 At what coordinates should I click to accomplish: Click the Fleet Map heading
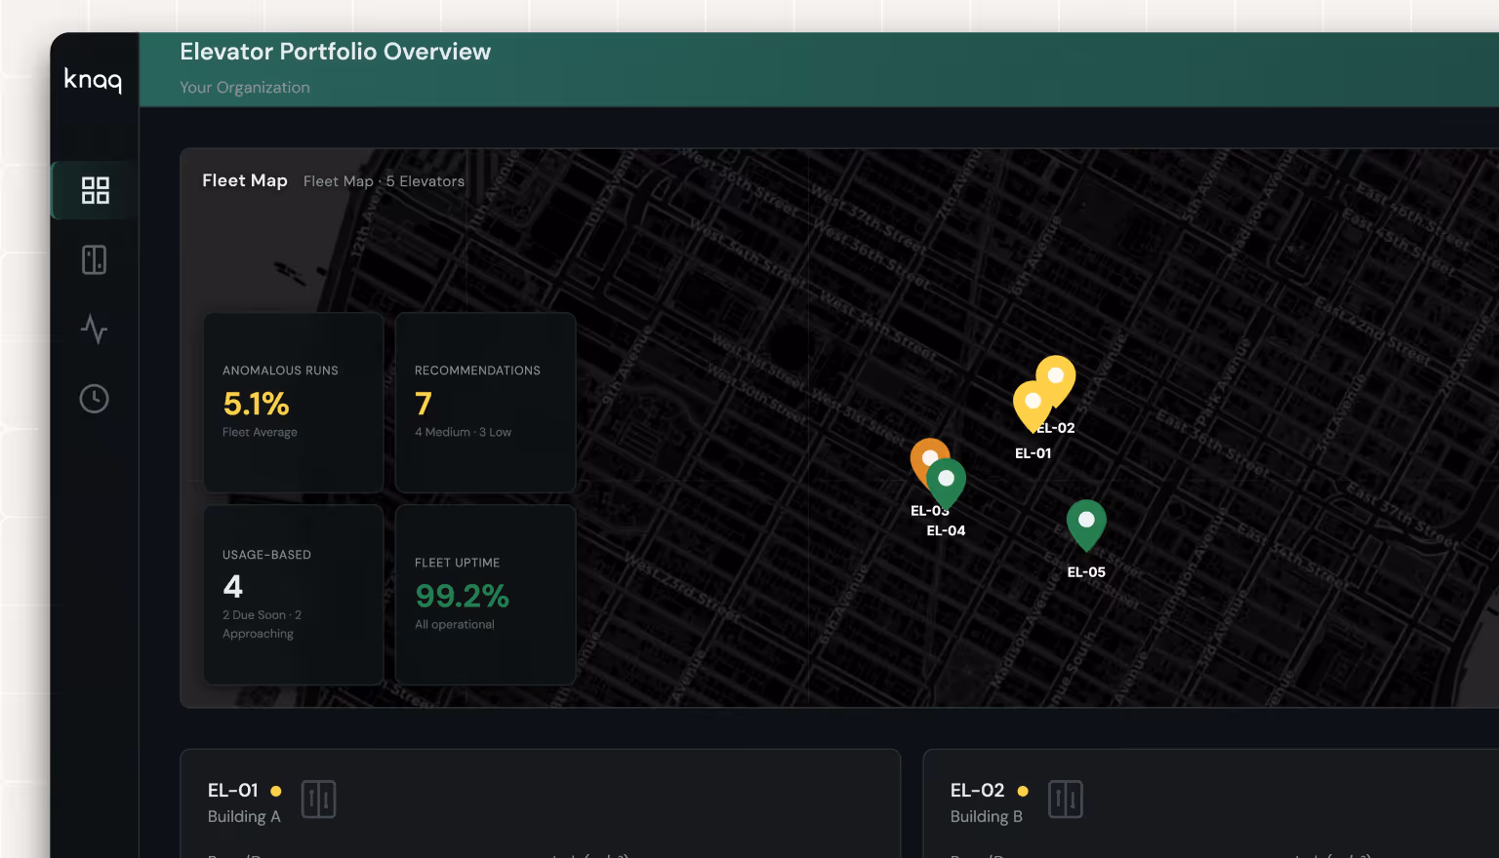point(245,180)
